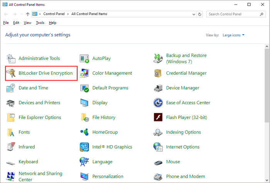The image size is (270, 183).
Task: Expand the View by Large icons dropdown
Action: point(233,35)
